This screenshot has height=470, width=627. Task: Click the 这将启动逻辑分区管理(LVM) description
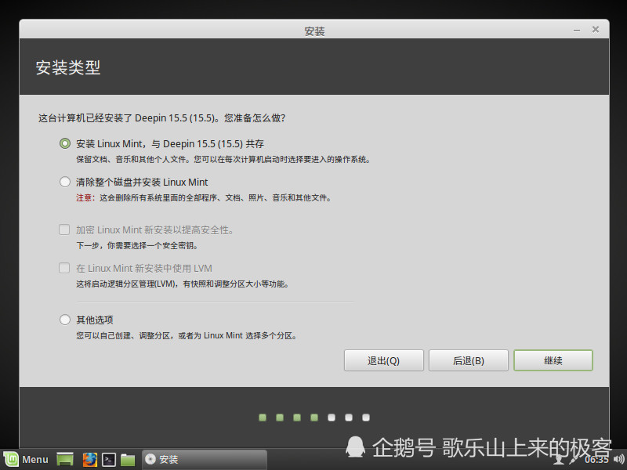183,284
